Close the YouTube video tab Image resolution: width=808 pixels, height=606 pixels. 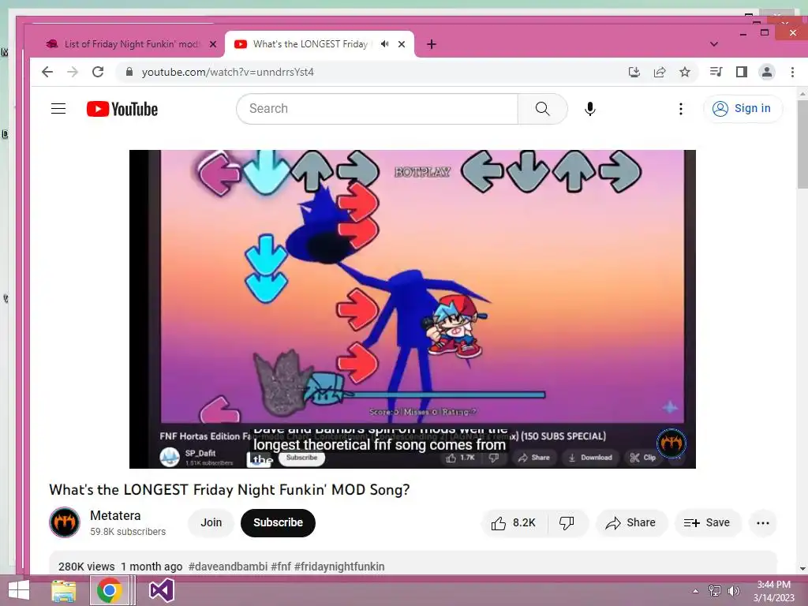coord(402,44)
